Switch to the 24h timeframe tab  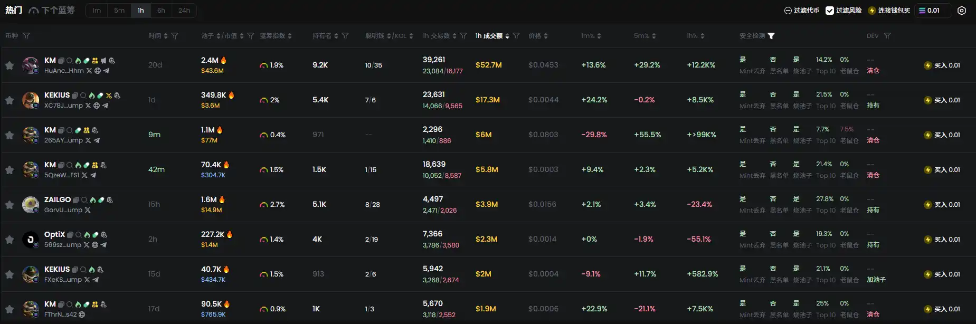pos(184,11)
